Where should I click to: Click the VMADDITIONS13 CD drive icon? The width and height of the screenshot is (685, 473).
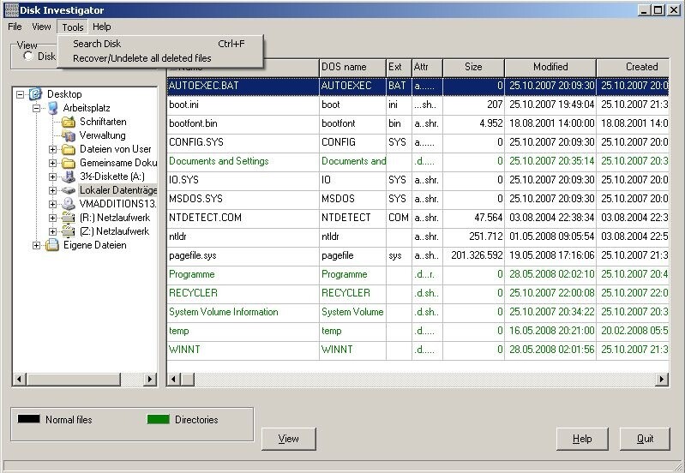(x=68, y=204)
